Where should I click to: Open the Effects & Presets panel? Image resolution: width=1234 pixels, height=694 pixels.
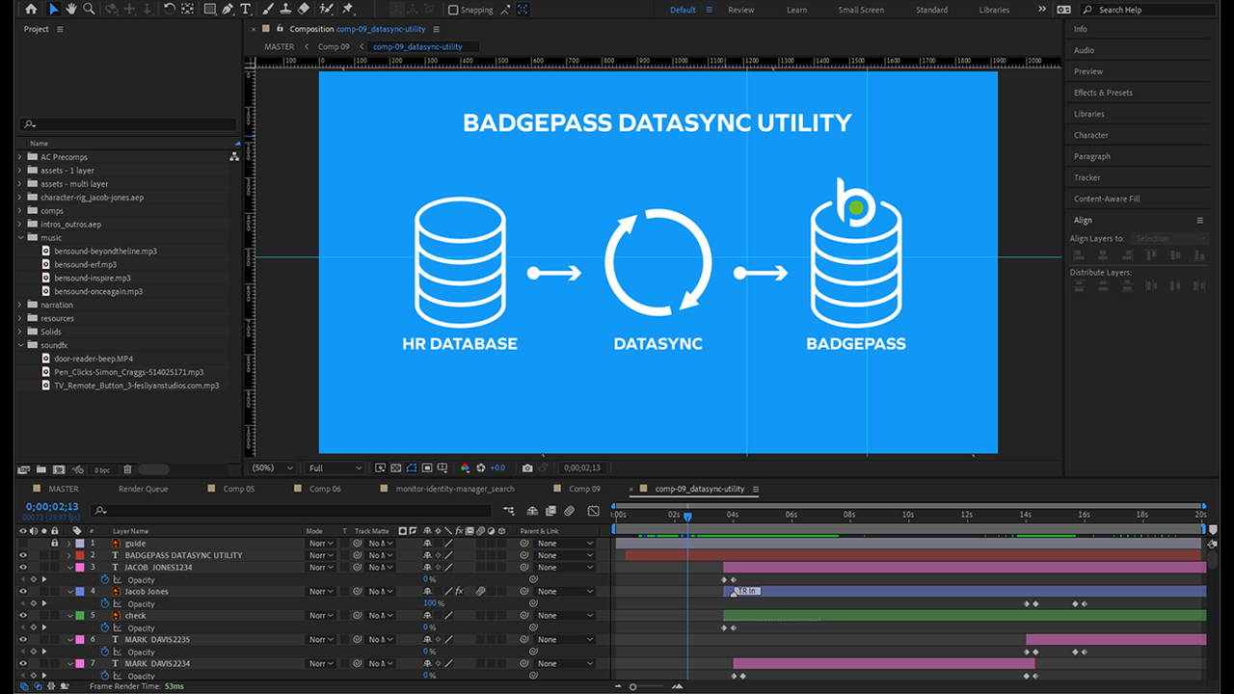(1103, 93)
